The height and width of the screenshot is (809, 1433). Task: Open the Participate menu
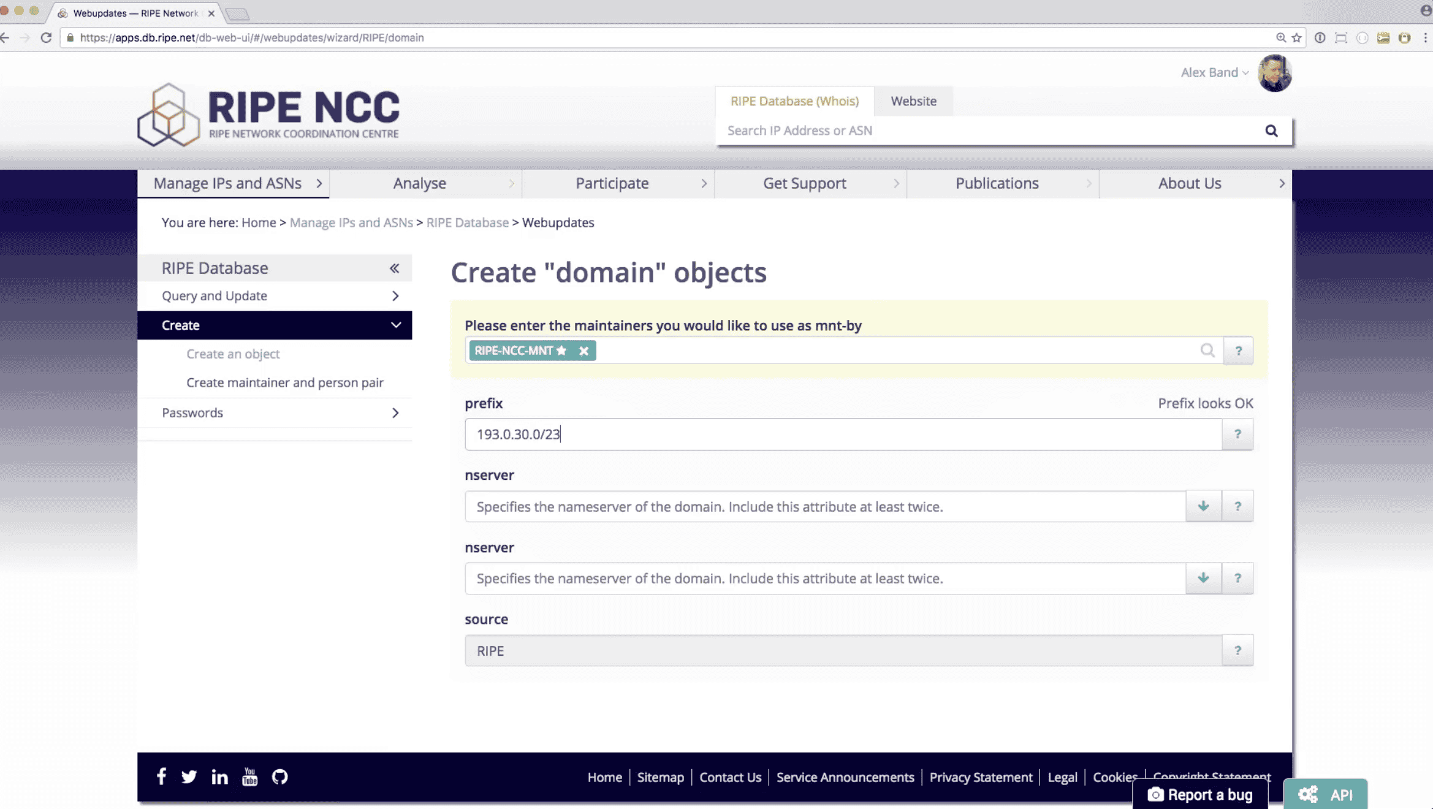(x=618, y=183)
